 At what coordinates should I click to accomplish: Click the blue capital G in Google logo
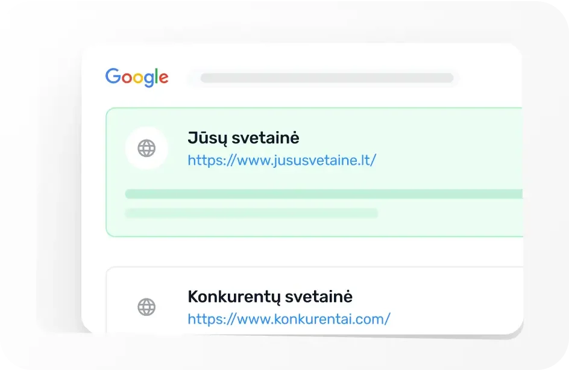[113, 76]
